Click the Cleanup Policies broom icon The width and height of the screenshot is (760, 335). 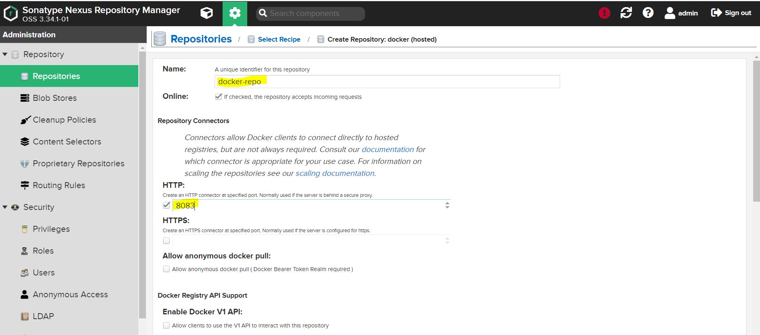(x=25, y=120)
